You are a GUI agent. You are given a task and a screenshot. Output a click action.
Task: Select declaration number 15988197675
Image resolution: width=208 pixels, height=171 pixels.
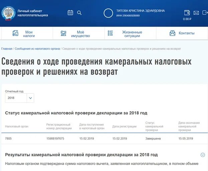tap(55, 138)
